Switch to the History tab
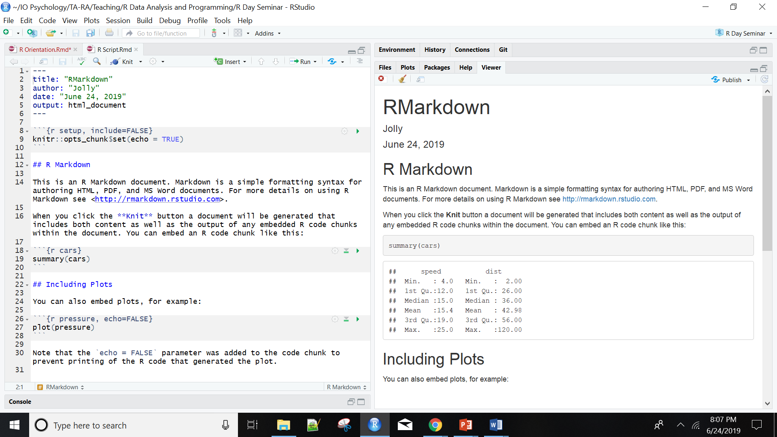 [x=435, y=49]
